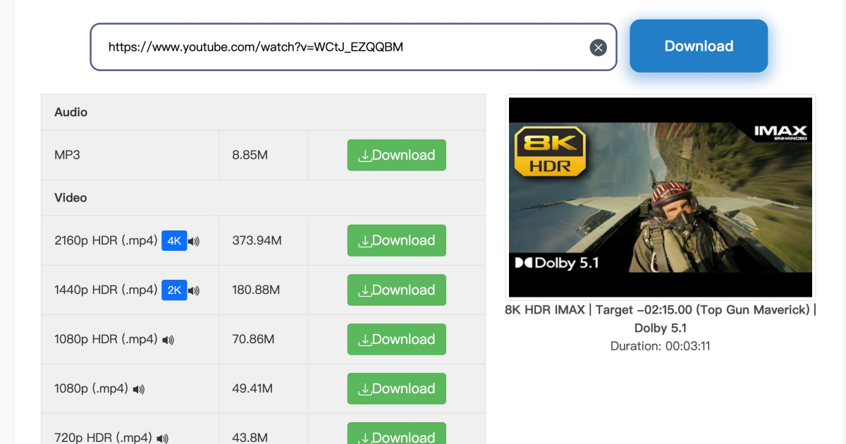Viewport: 846px width, 444px height.
Task: Click into the YouTube URL input field
Action: coord(353,47)
